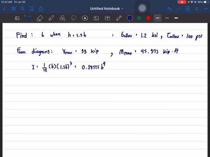Screen dimensions: 210x157
Task: Choose the dark blue pen color
Action: (x=130, y=18)
